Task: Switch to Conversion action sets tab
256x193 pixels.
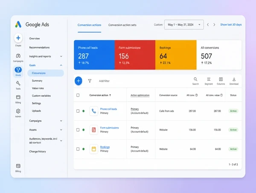Action: pos(122,25)
